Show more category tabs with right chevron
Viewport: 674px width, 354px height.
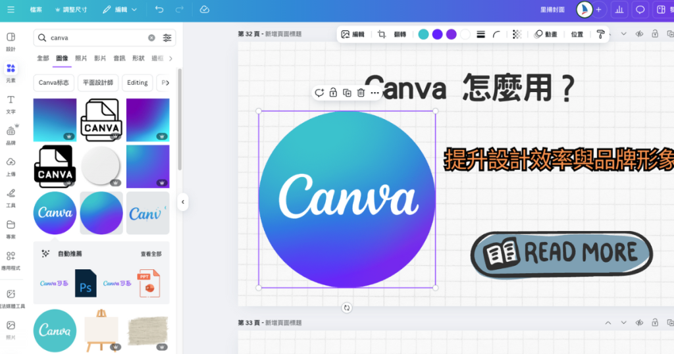(x=170, y=59)
